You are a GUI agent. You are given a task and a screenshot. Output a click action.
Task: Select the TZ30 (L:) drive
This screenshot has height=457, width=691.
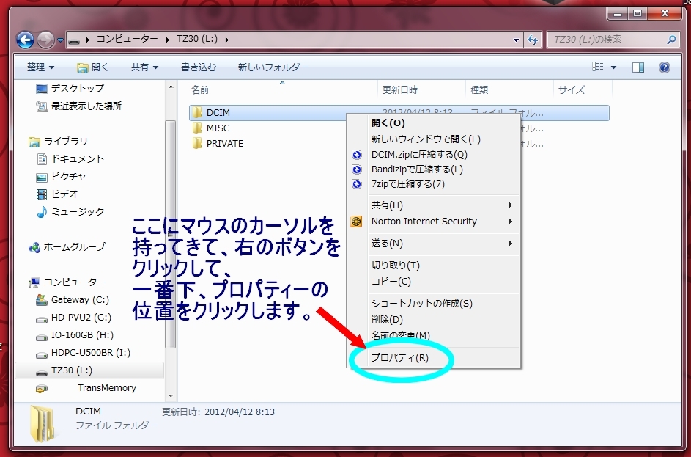point(89,370)
